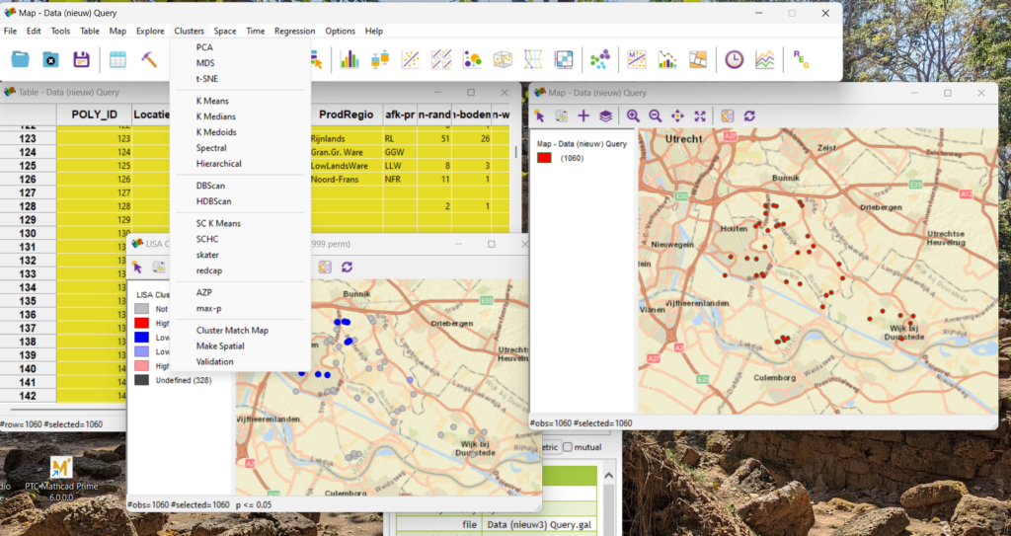The height and width of the screenshot is (536, 1011).
Task: Open the Space menu in menu bar
Action: click(x=224, y=31)
